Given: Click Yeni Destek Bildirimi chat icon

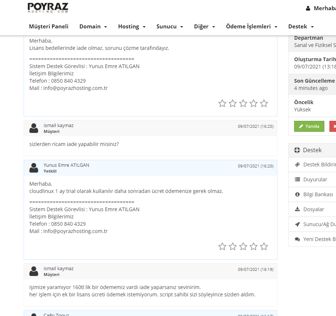Looking at the screenshot, I should [297, 239].
